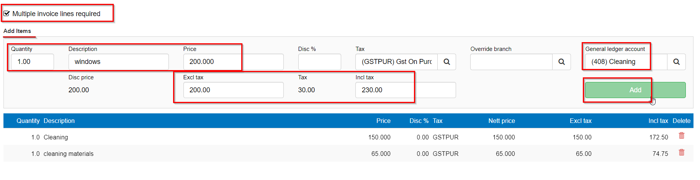Image resolution: width=700 pixels, height=180 pixels.
Task: Select the cleaning materials row
Action: (x=348, y=154)
